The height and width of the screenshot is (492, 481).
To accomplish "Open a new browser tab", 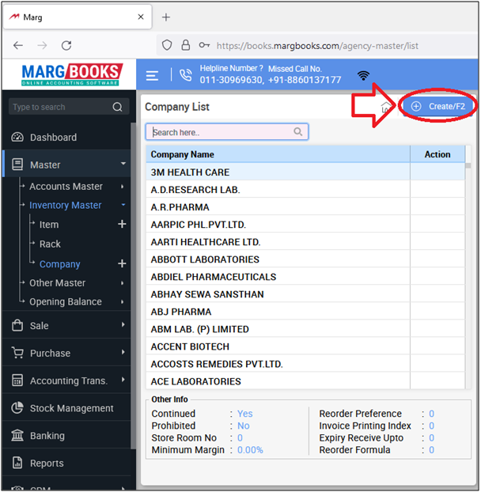I will click(x=166, y=17).
